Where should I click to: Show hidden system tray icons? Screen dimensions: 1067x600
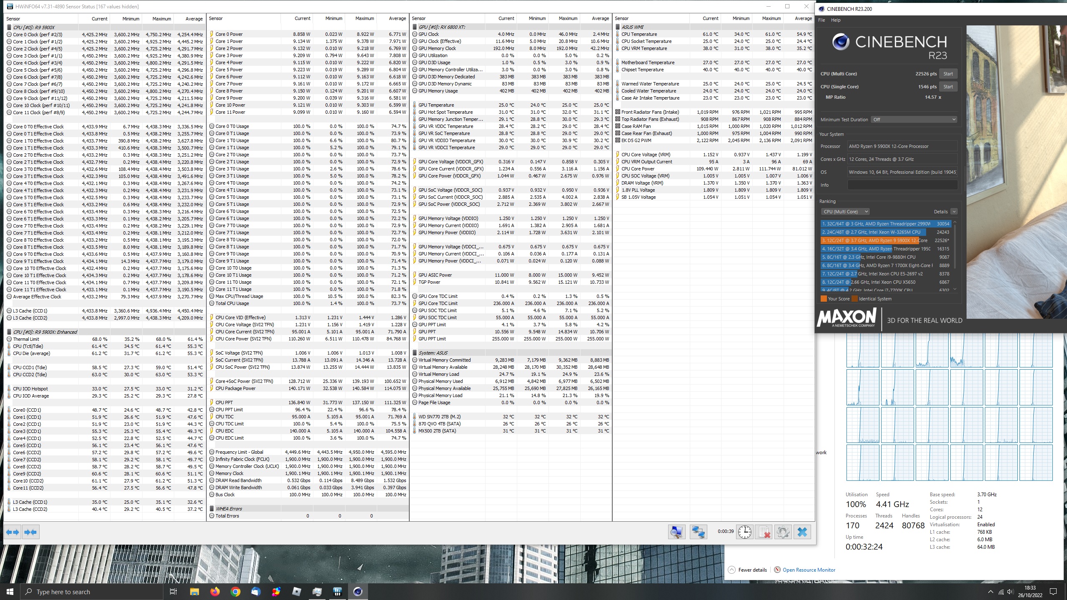coord(991,592)
